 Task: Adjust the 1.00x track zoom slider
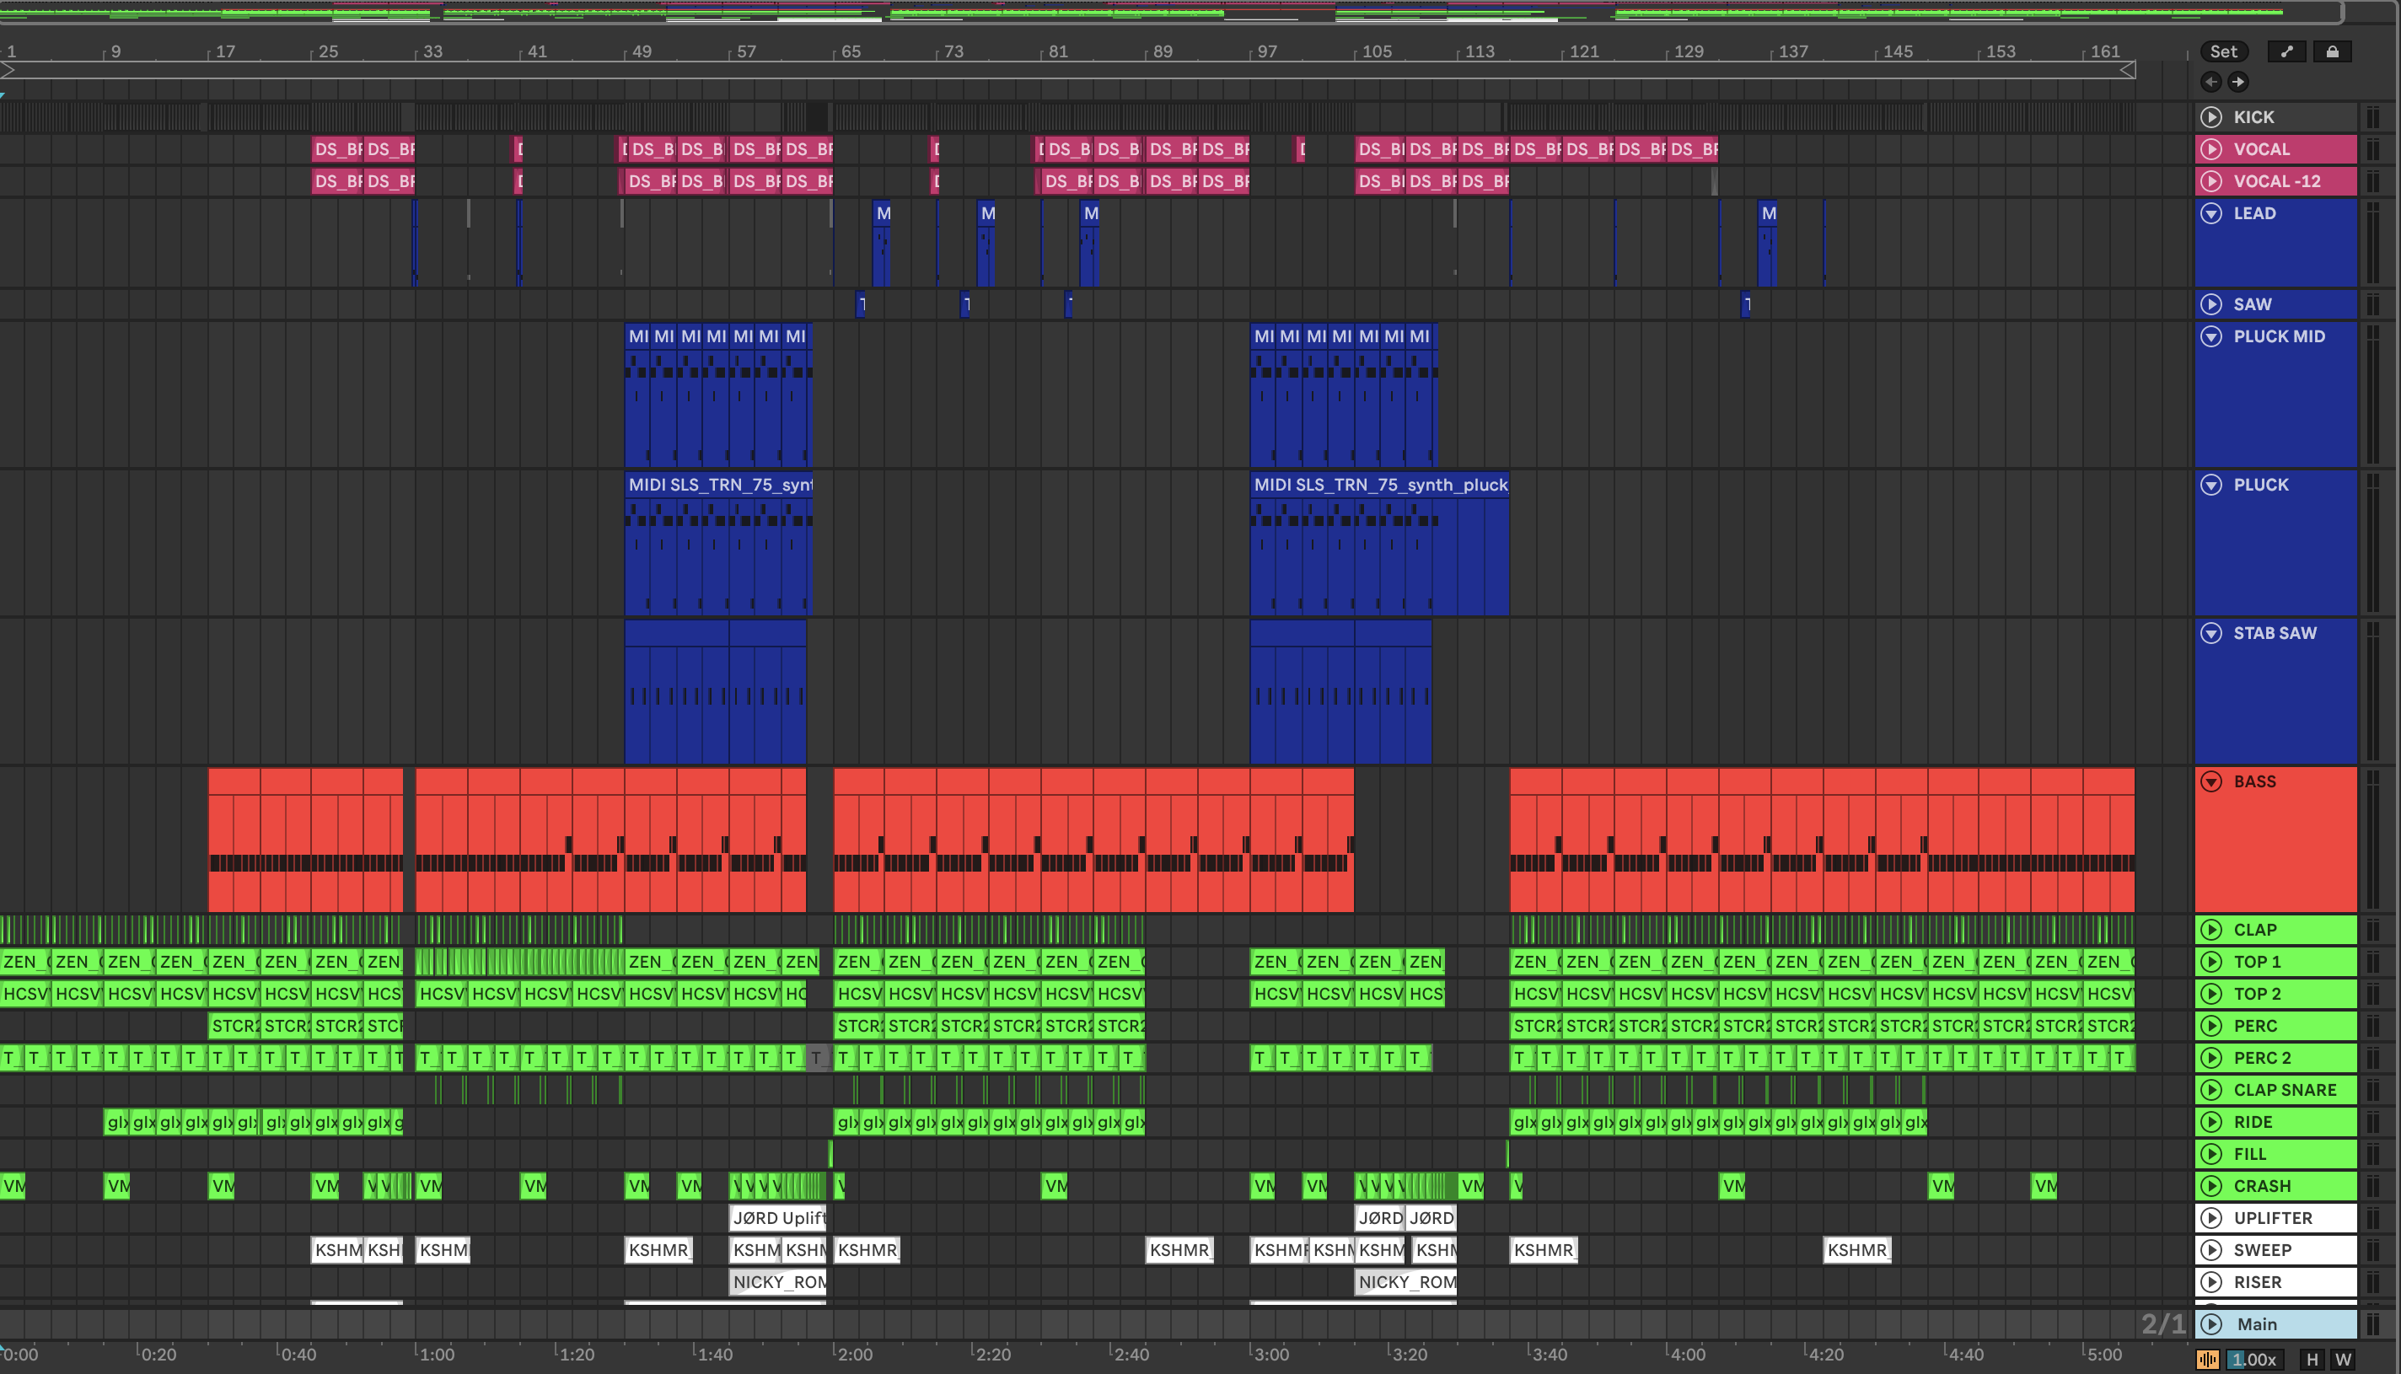tap(2253, 1359)
